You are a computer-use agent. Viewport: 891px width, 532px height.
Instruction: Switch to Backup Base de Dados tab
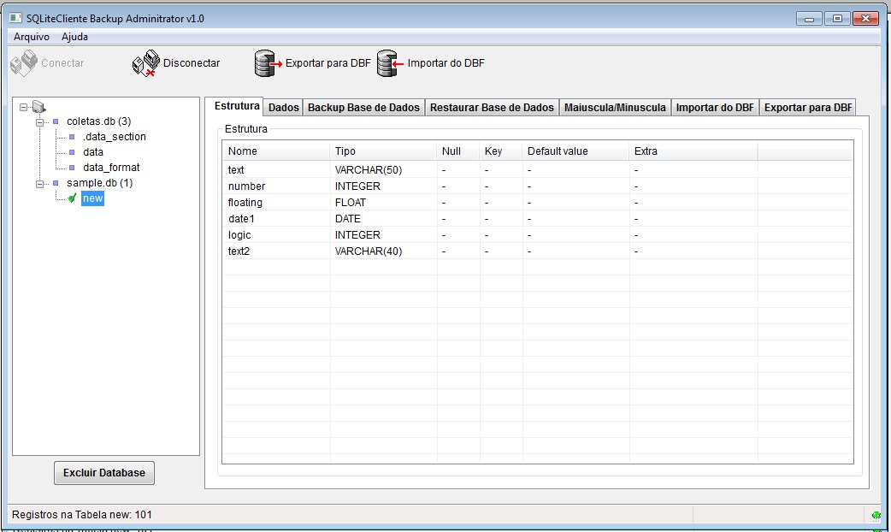pyautogui.click(x=363, y=108)
